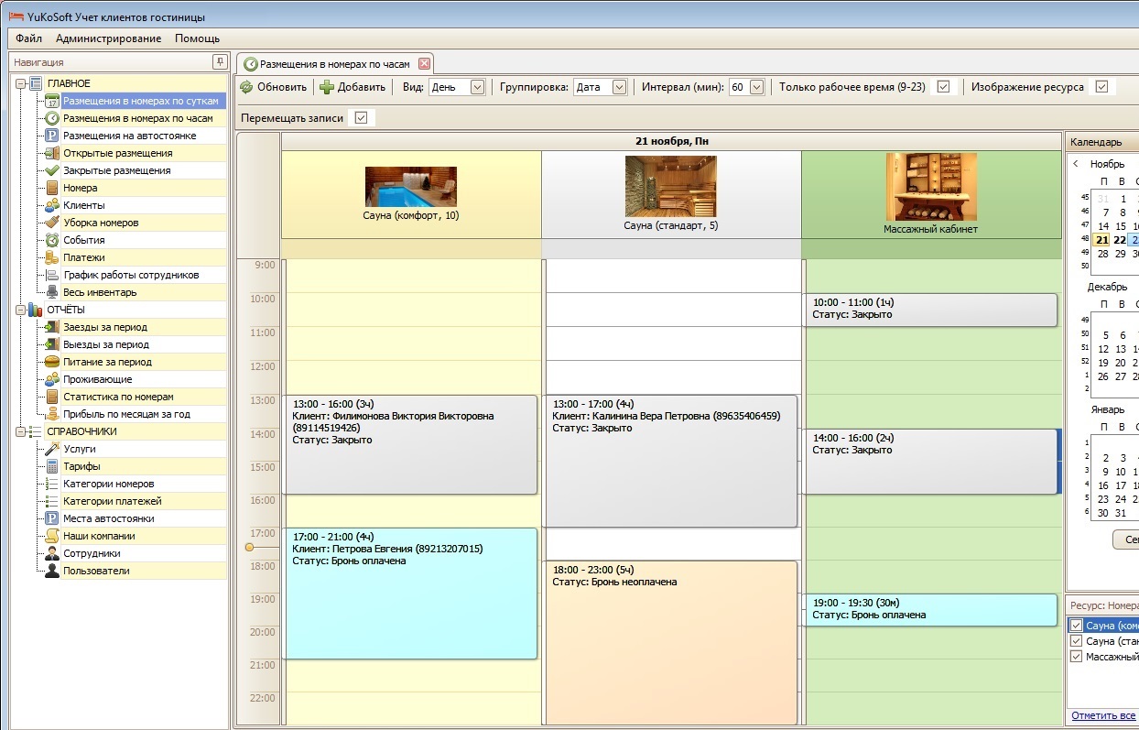Click the Заезды за период icon
Screen dimensions: 1139x730
click(x=52, y=327)
